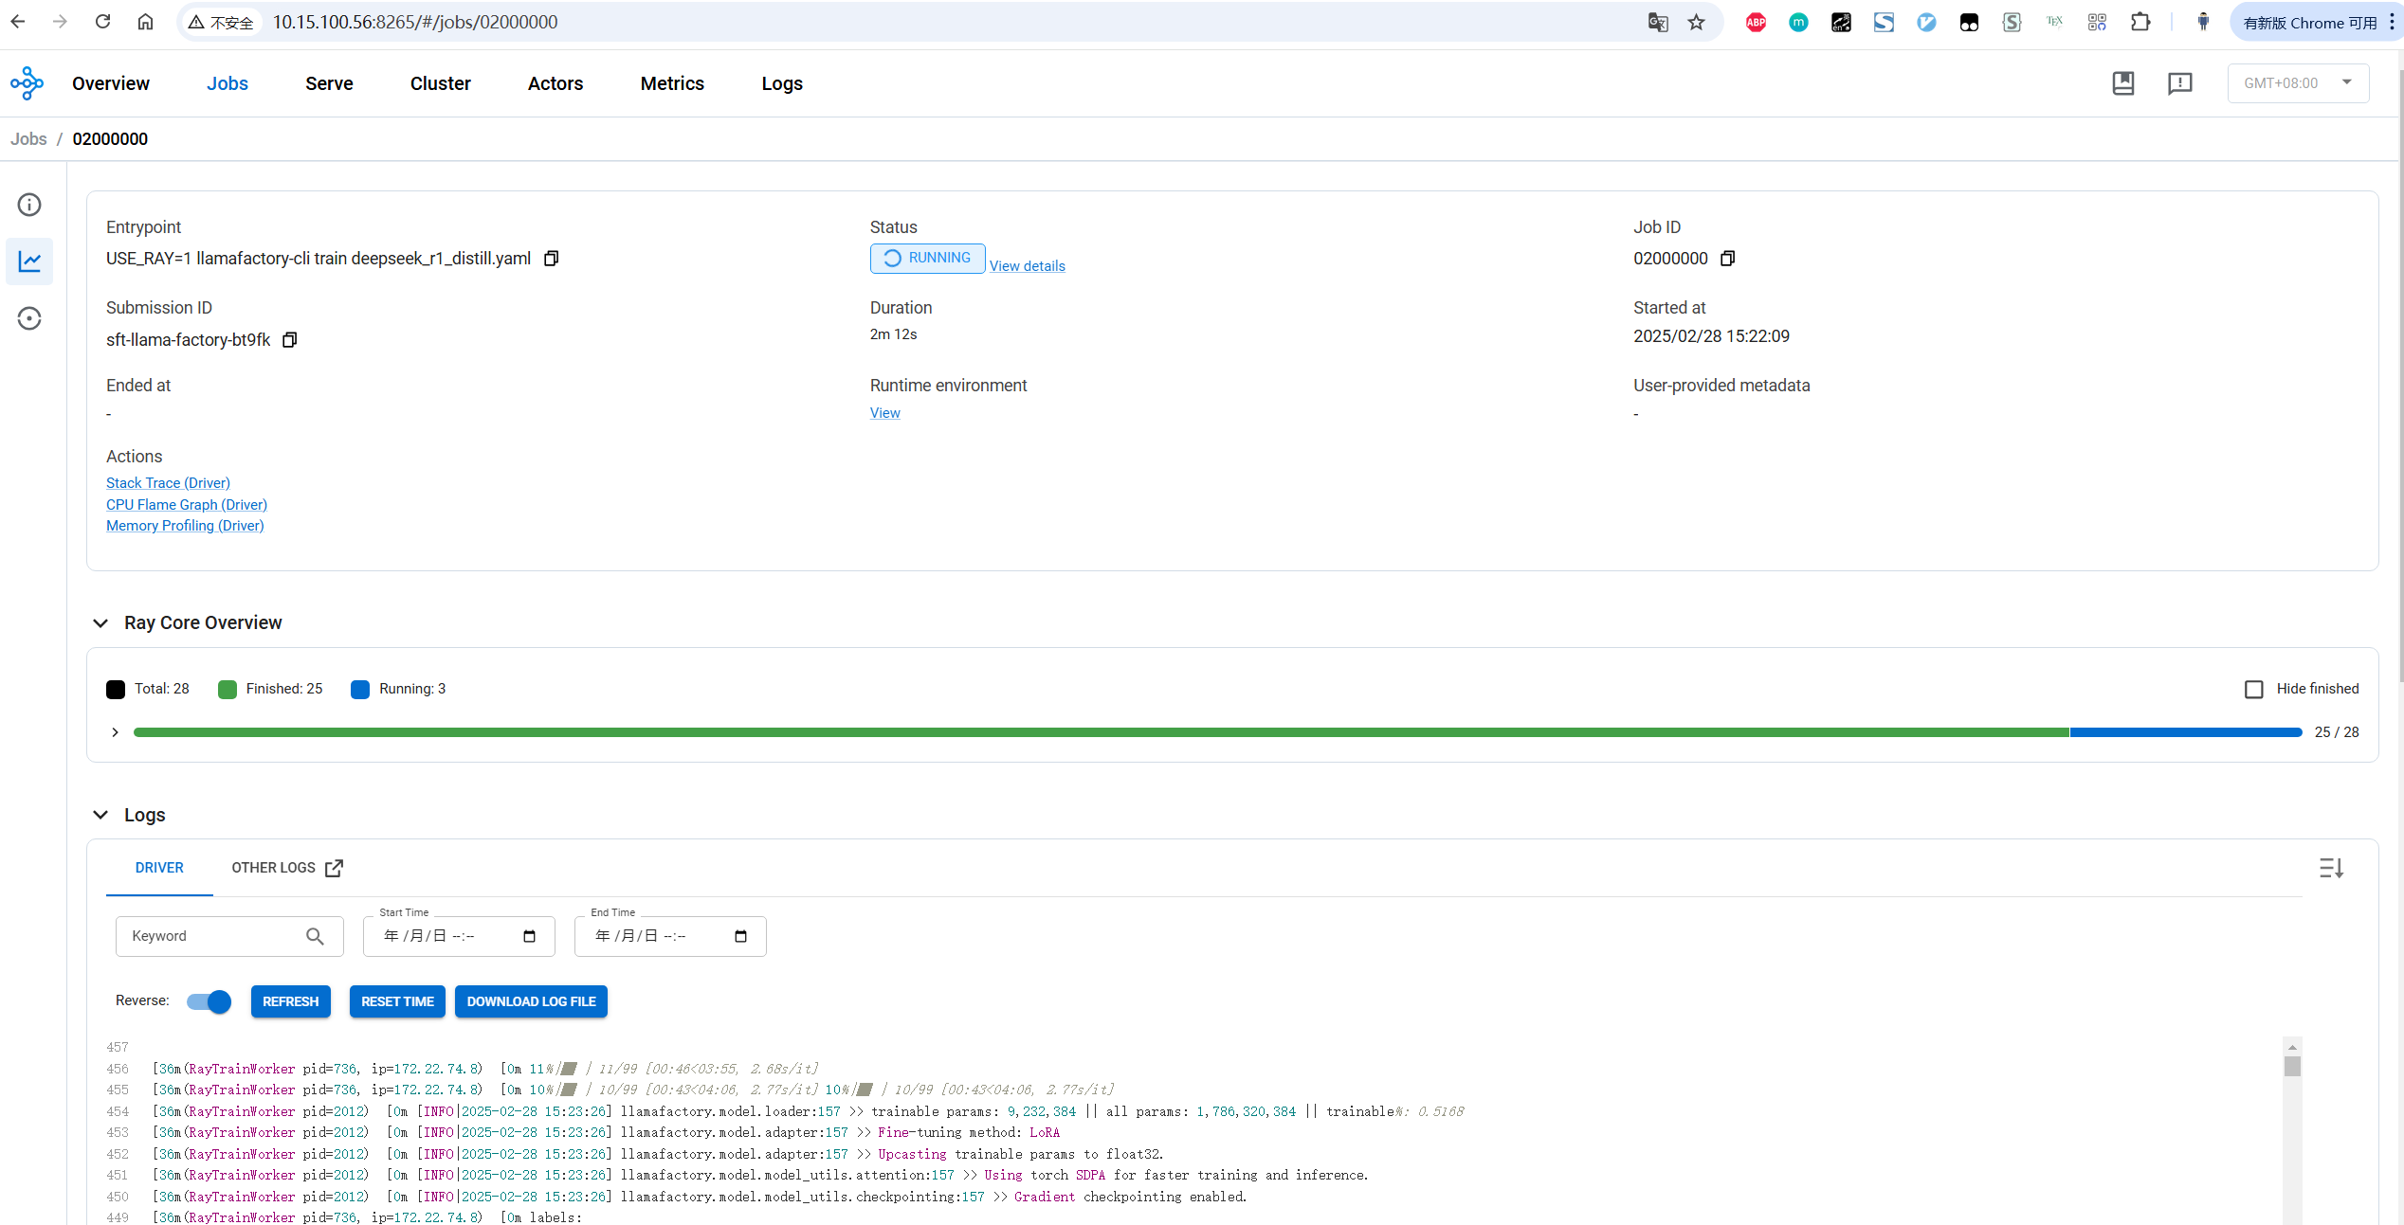Image resolution: width=2404 pixels, height=1225 pixels.
Task: Switch to the OTHER LOGS tab
Action: click(287, 868)
